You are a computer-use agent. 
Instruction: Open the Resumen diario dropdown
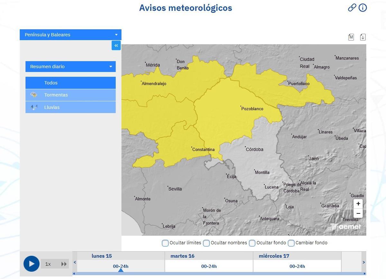point(70,67)
